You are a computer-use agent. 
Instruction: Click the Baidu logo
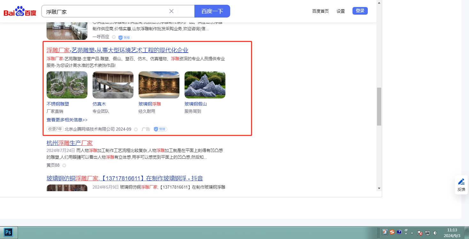[20, 12]
